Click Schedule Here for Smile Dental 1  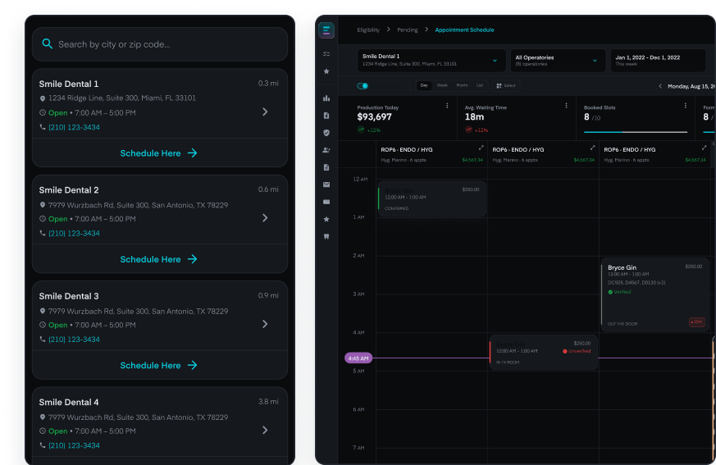[159, 153]
